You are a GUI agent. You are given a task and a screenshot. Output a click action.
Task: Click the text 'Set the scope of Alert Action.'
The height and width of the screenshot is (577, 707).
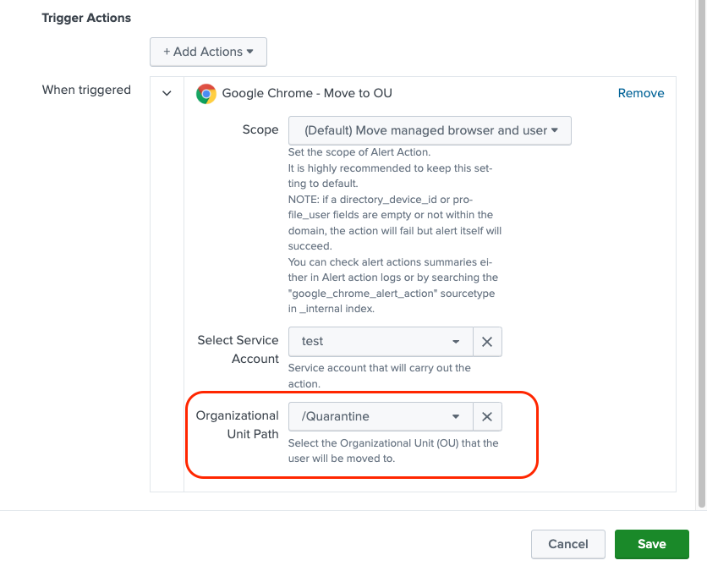pyautogui.click(x=359, y=152)
